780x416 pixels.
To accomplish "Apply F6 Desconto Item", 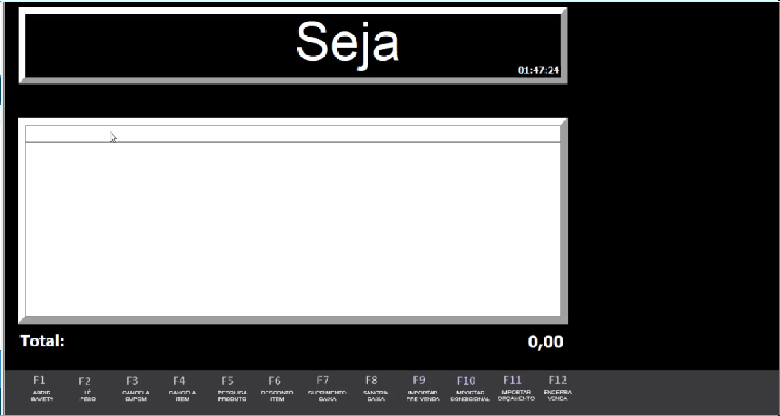I will pos(277,387).
